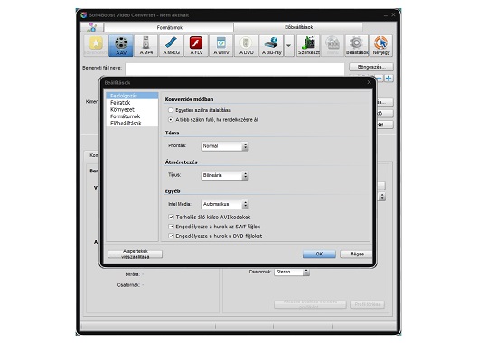Image resolution: width=497 pixels, height=343 pixels.
Task: Select the A MP4 format icon
Action: 146,46
